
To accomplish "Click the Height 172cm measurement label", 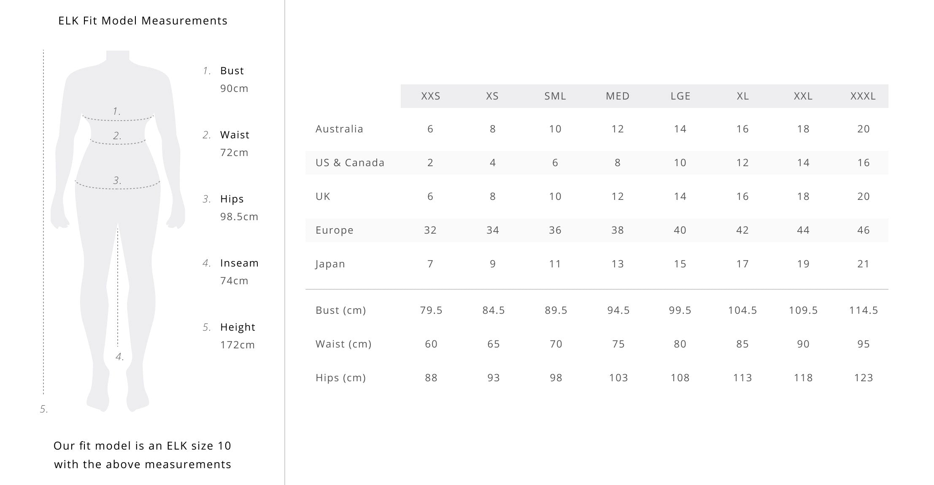I will 237,336.
